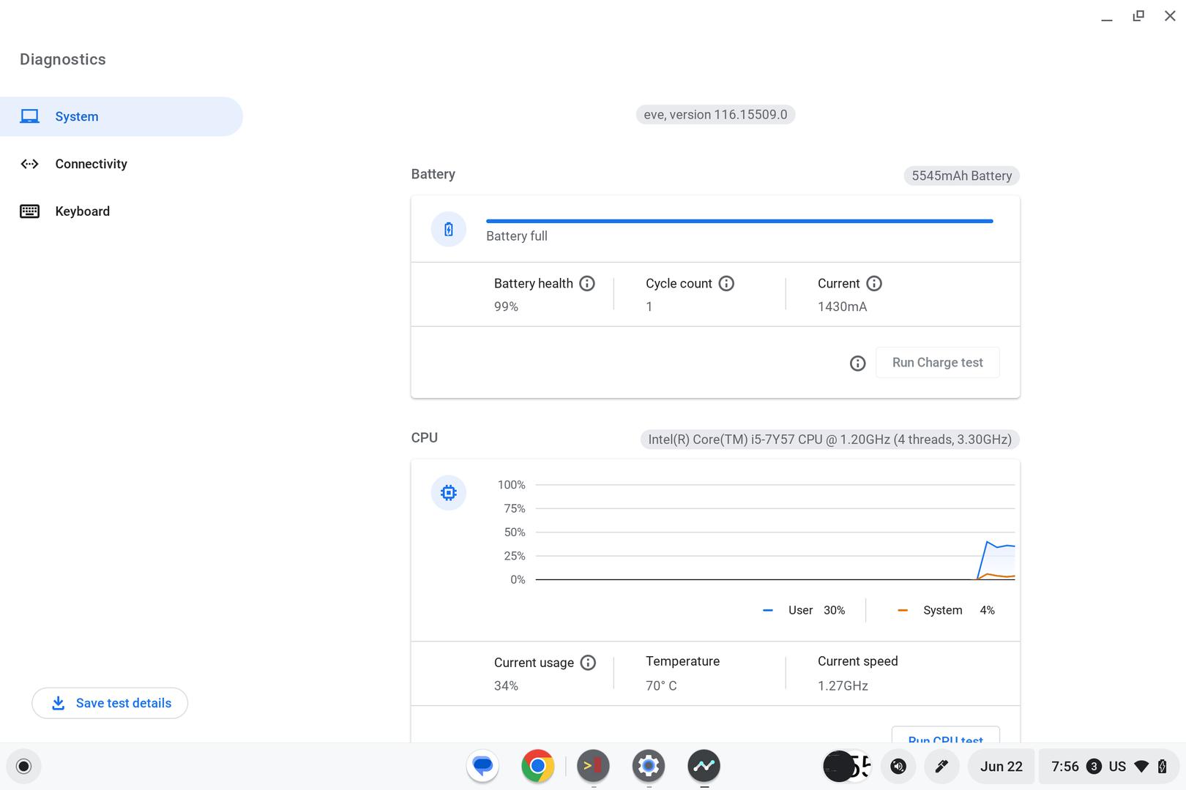Click the System laptop icon in sidebar
The height and width of the screenshot is (790, 1186).
click(x=29, y=116)
